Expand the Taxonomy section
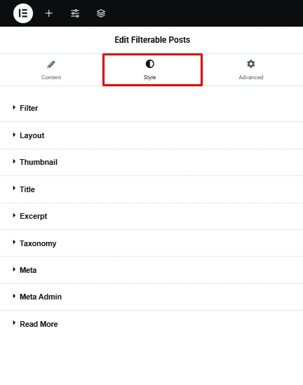Viewport: 303px width, 385px height. click(151, 243)
